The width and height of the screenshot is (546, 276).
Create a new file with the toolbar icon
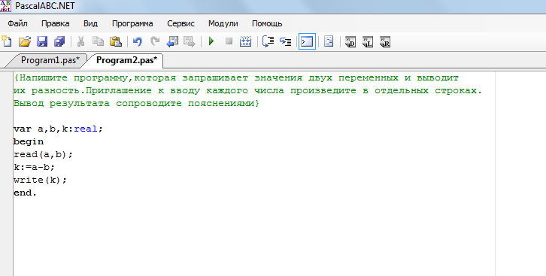(7, 41)
